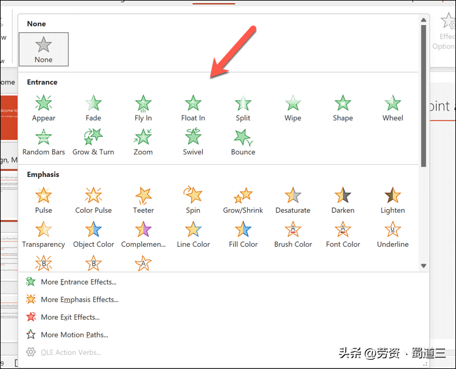Viewport: 456px width, 369px height.
Task: Click the gallery scrollbar down arrow
Action: 424,266
